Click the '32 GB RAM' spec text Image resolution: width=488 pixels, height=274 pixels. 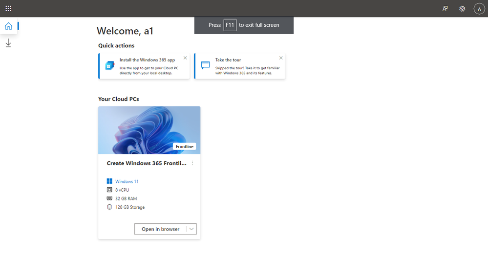coord(126,198)
